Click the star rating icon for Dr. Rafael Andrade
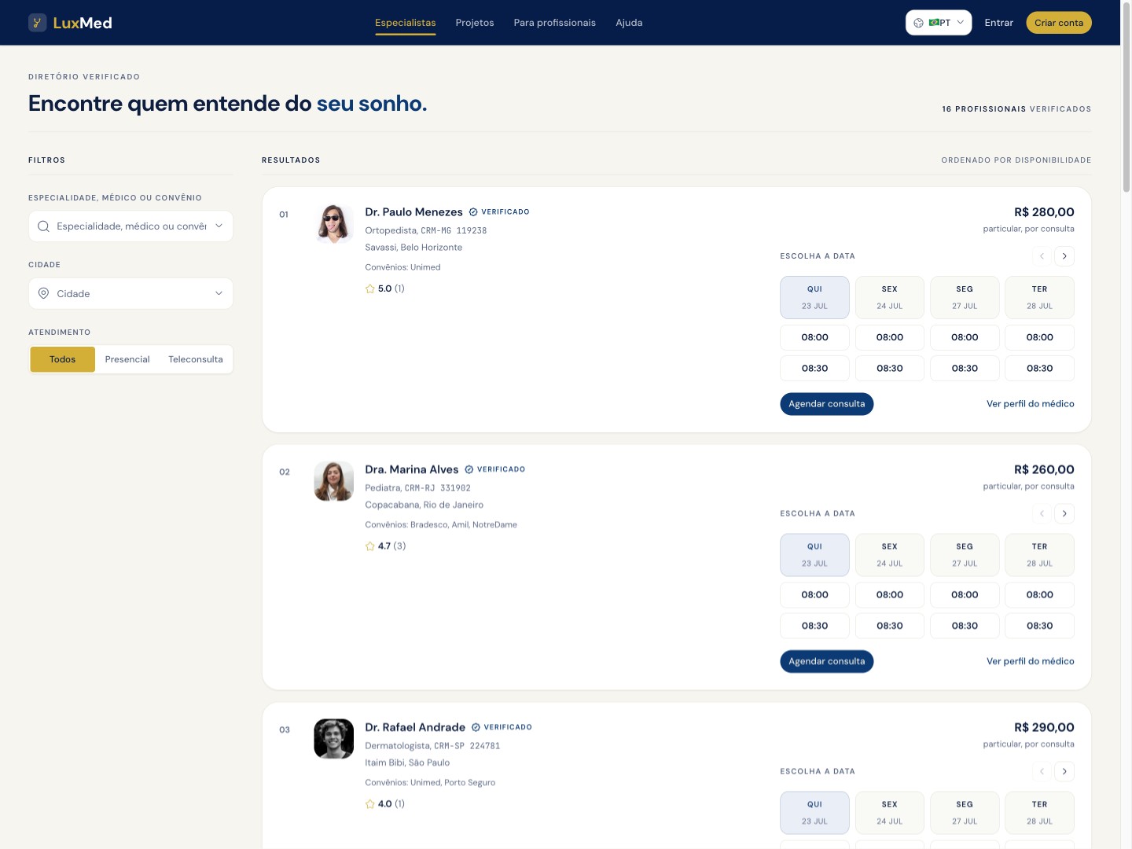The height and width of the screenshot is (849, 1132). pyautogui.click(x=370, y=803)
